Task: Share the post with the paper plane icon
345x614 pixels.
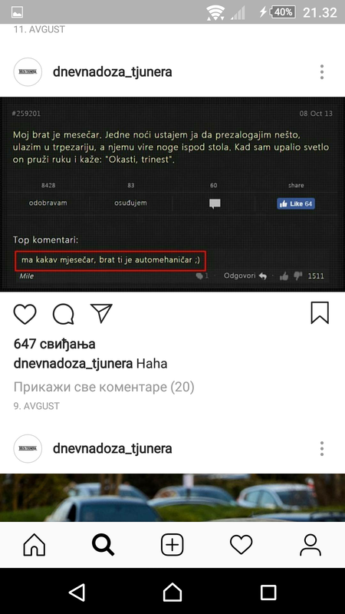Action: pos(101,313)
